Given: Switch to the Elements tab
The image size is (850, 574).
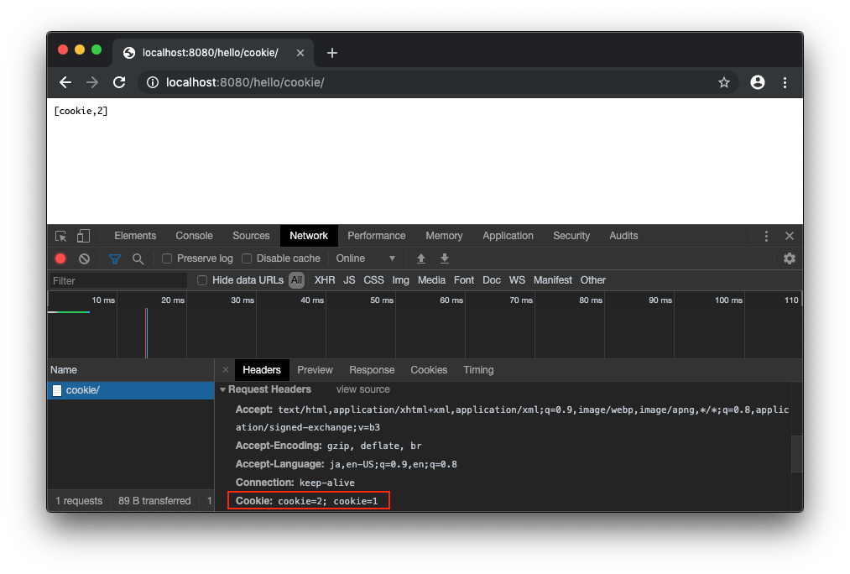Looking at the screenshot, I should point(135,236).
